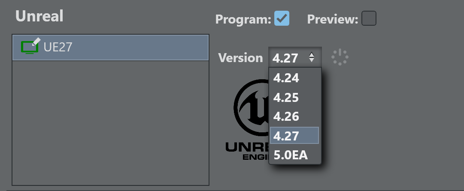Click the Program label text

point(243,19)
